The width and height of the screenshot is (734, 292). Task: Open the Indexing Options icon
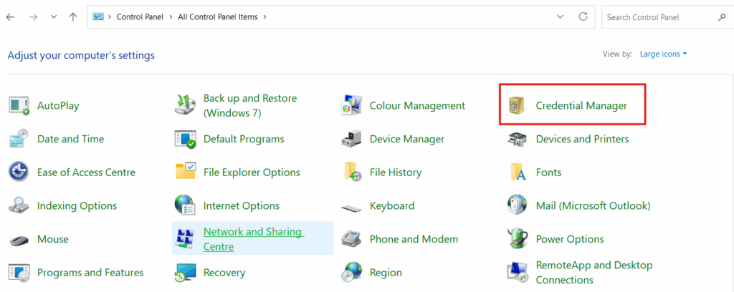19,205
